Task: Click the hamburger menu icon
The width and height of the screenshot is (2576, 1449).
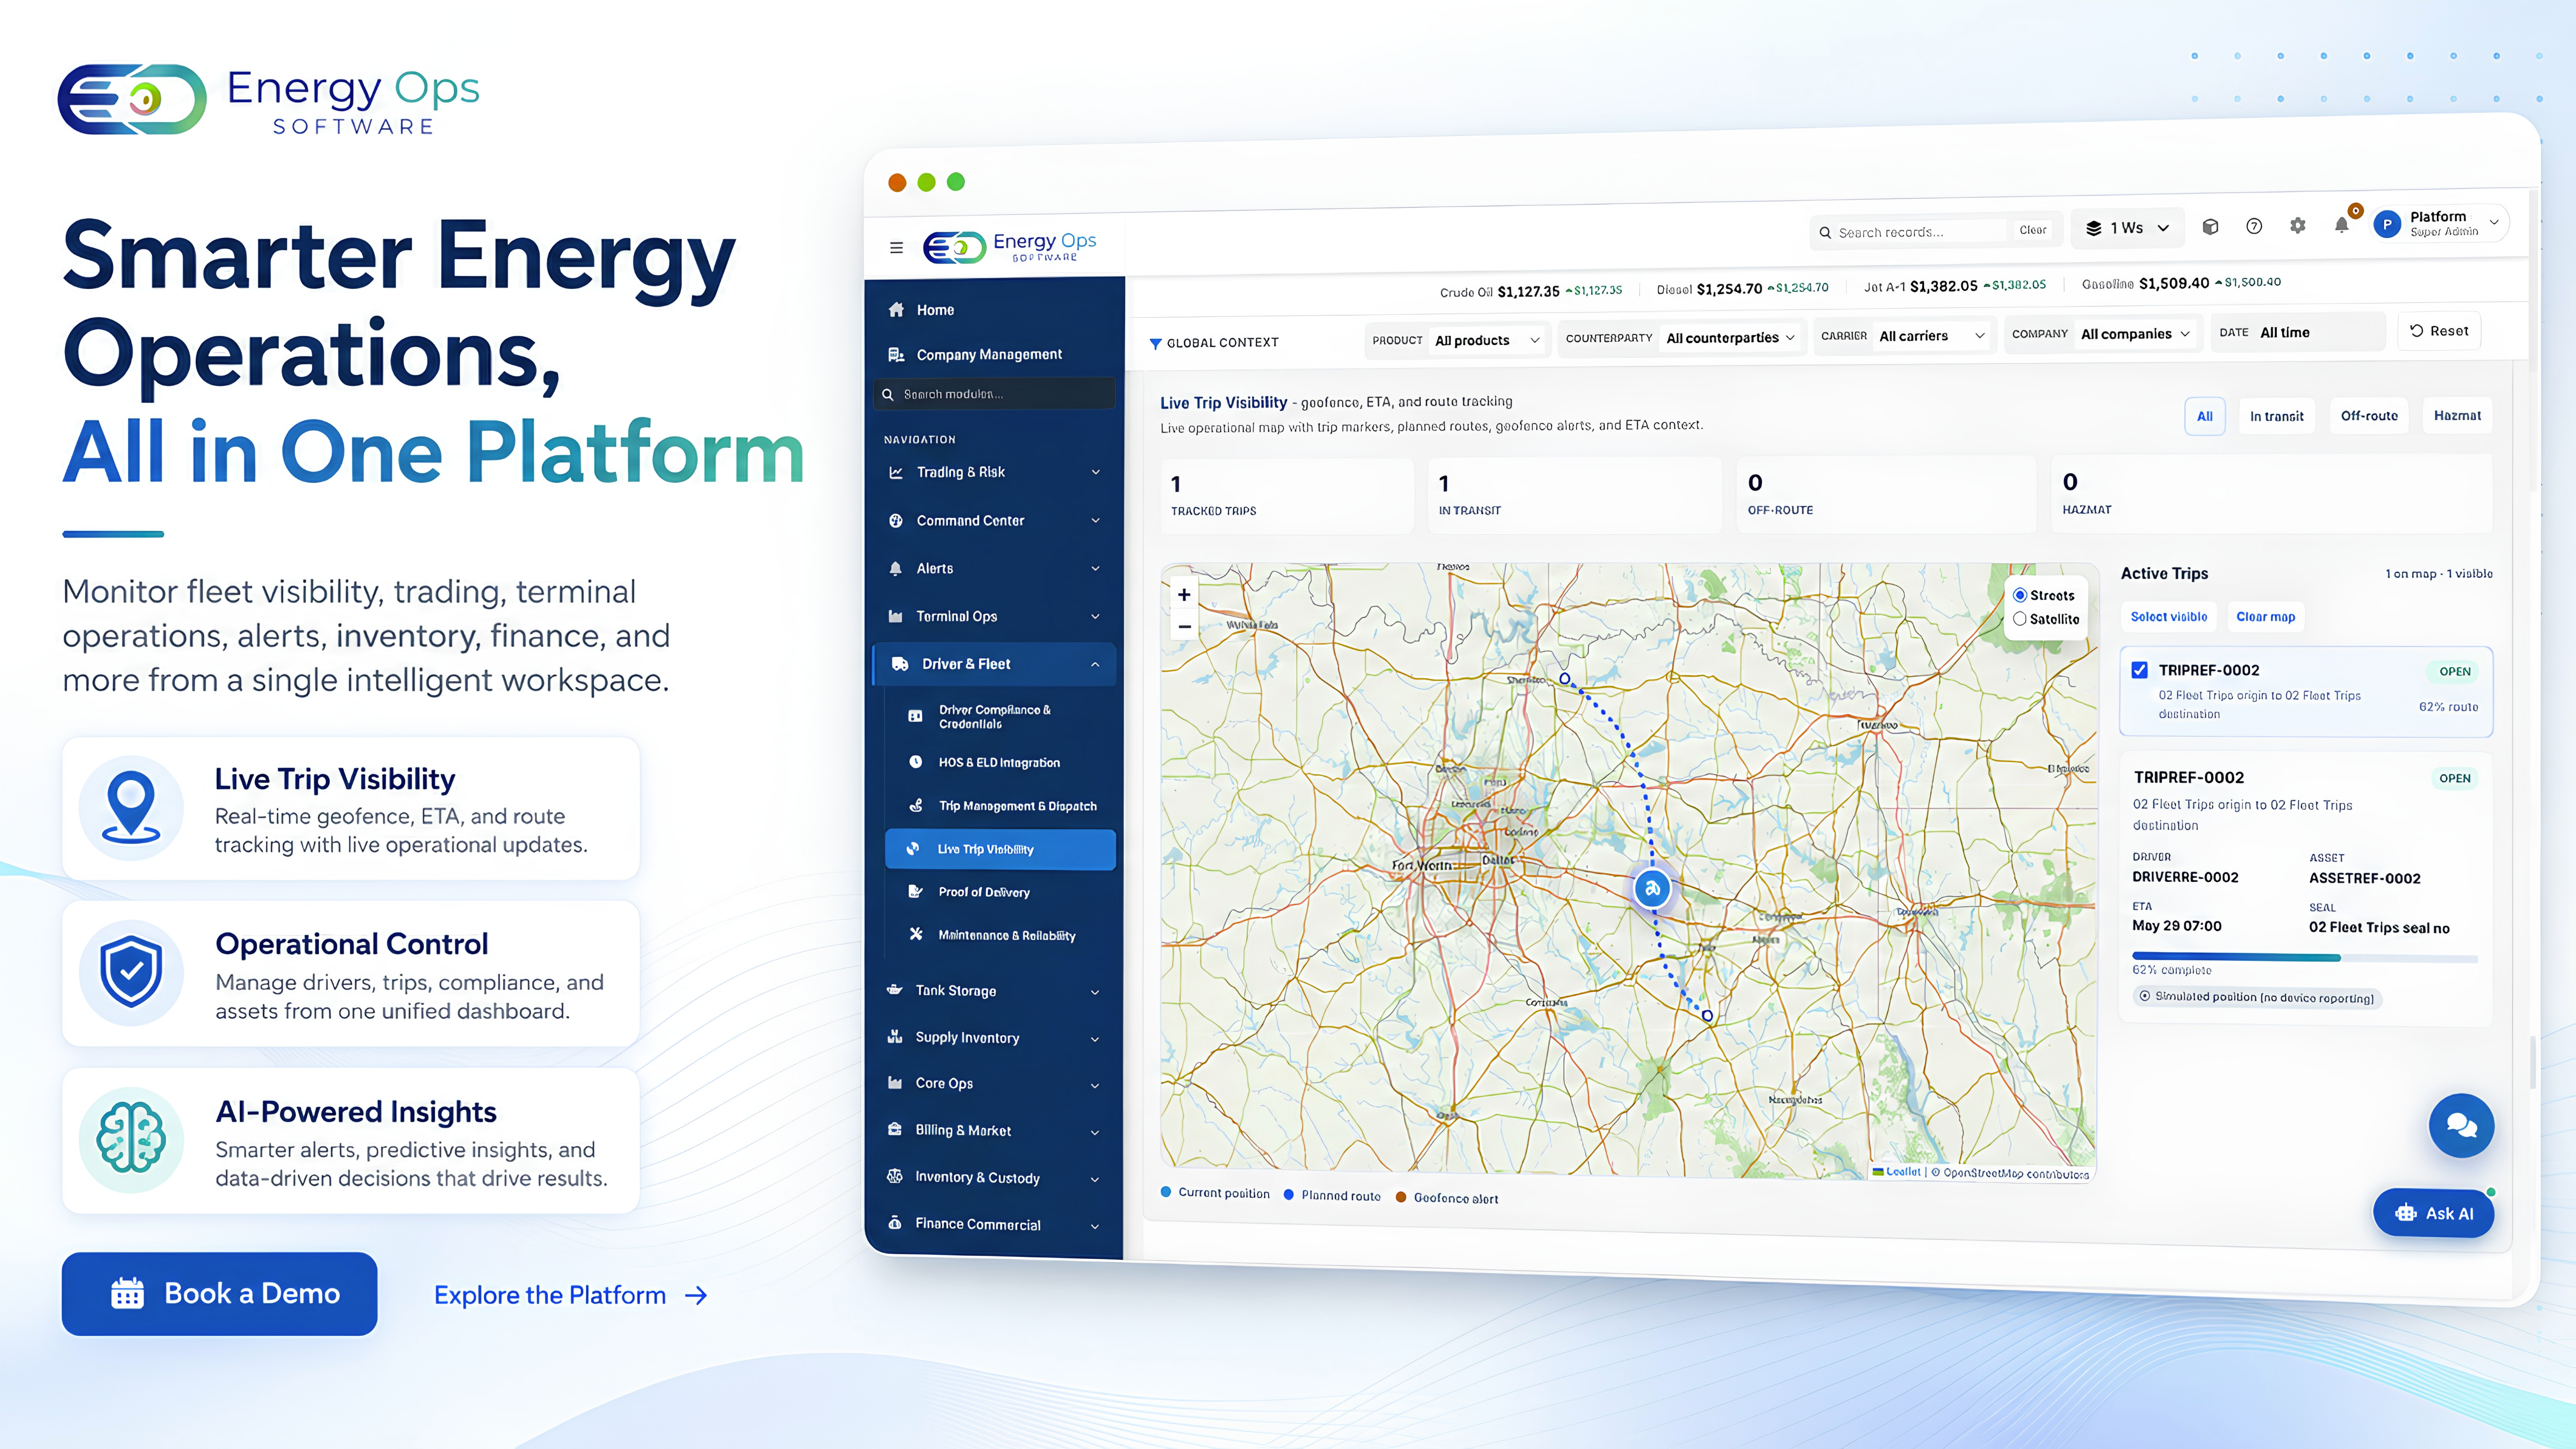Action: (x=896, y=247)
